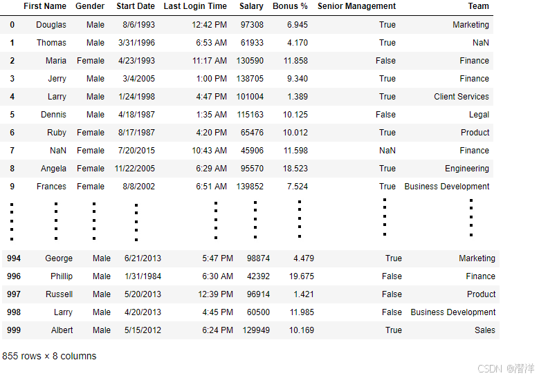Click Business Development in row 998
Image resolution: width=539 pixels, height=378 pixels.
453,312
